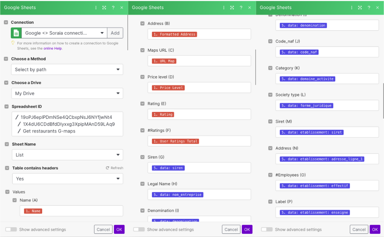Click the Spreadsheet ID path field
Image resolution: width=384 pixels, height=237 pixels.
[67, 124]
